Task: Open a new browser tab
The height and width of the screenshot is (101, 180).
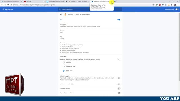Action: pyautogui.click(x=115, y=2)
